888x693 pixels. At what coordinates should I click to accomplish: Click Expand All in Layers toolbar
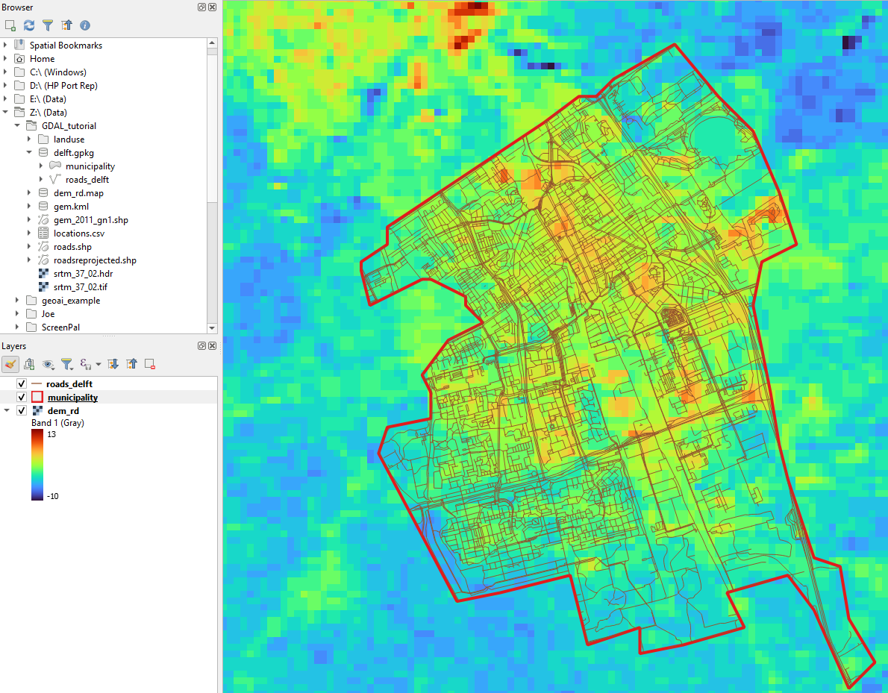[113, 364]
